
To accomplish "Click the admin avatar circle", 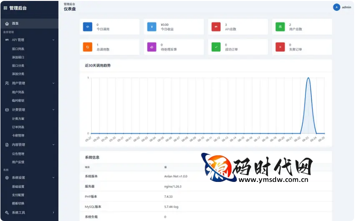I will [336, 7].
